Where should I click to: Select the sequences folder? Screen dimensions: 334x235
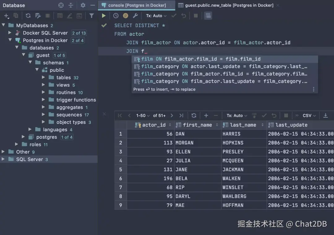point(69,115)
